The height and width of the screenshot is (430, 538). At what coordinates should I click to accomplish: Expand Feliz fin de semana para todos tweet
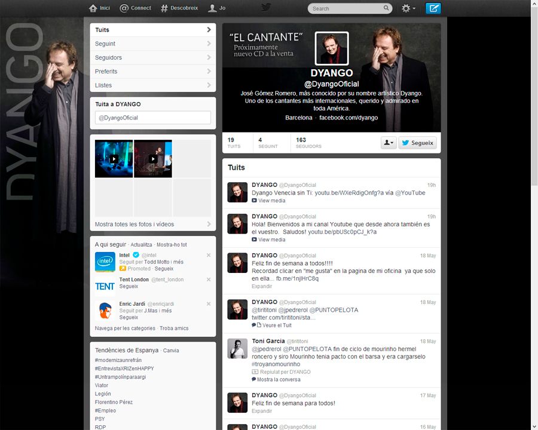pos(262,411)
